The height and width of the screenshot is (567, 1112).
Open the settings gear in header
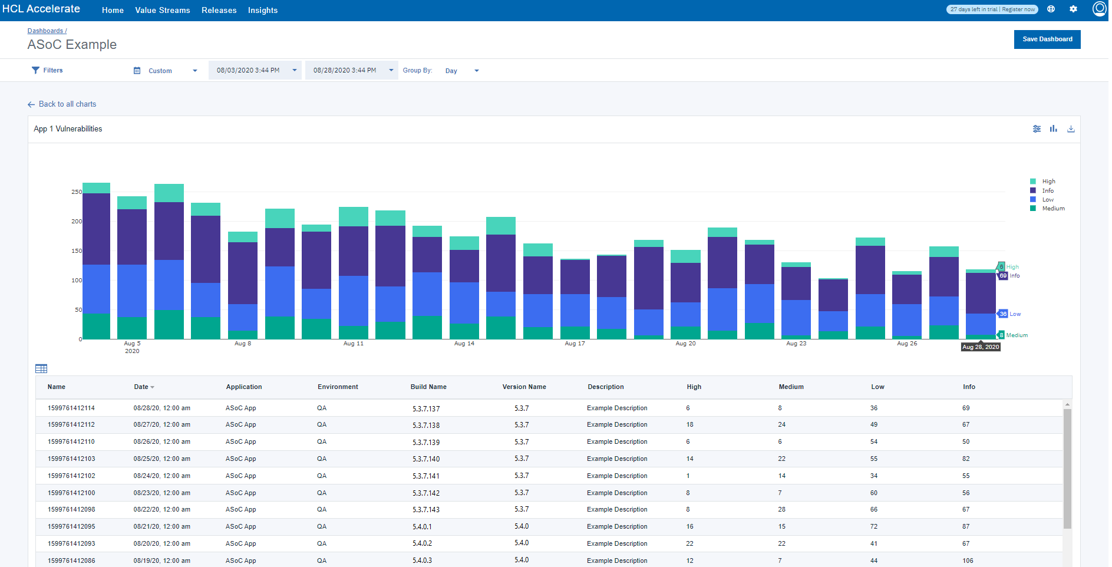[1073, 9]
